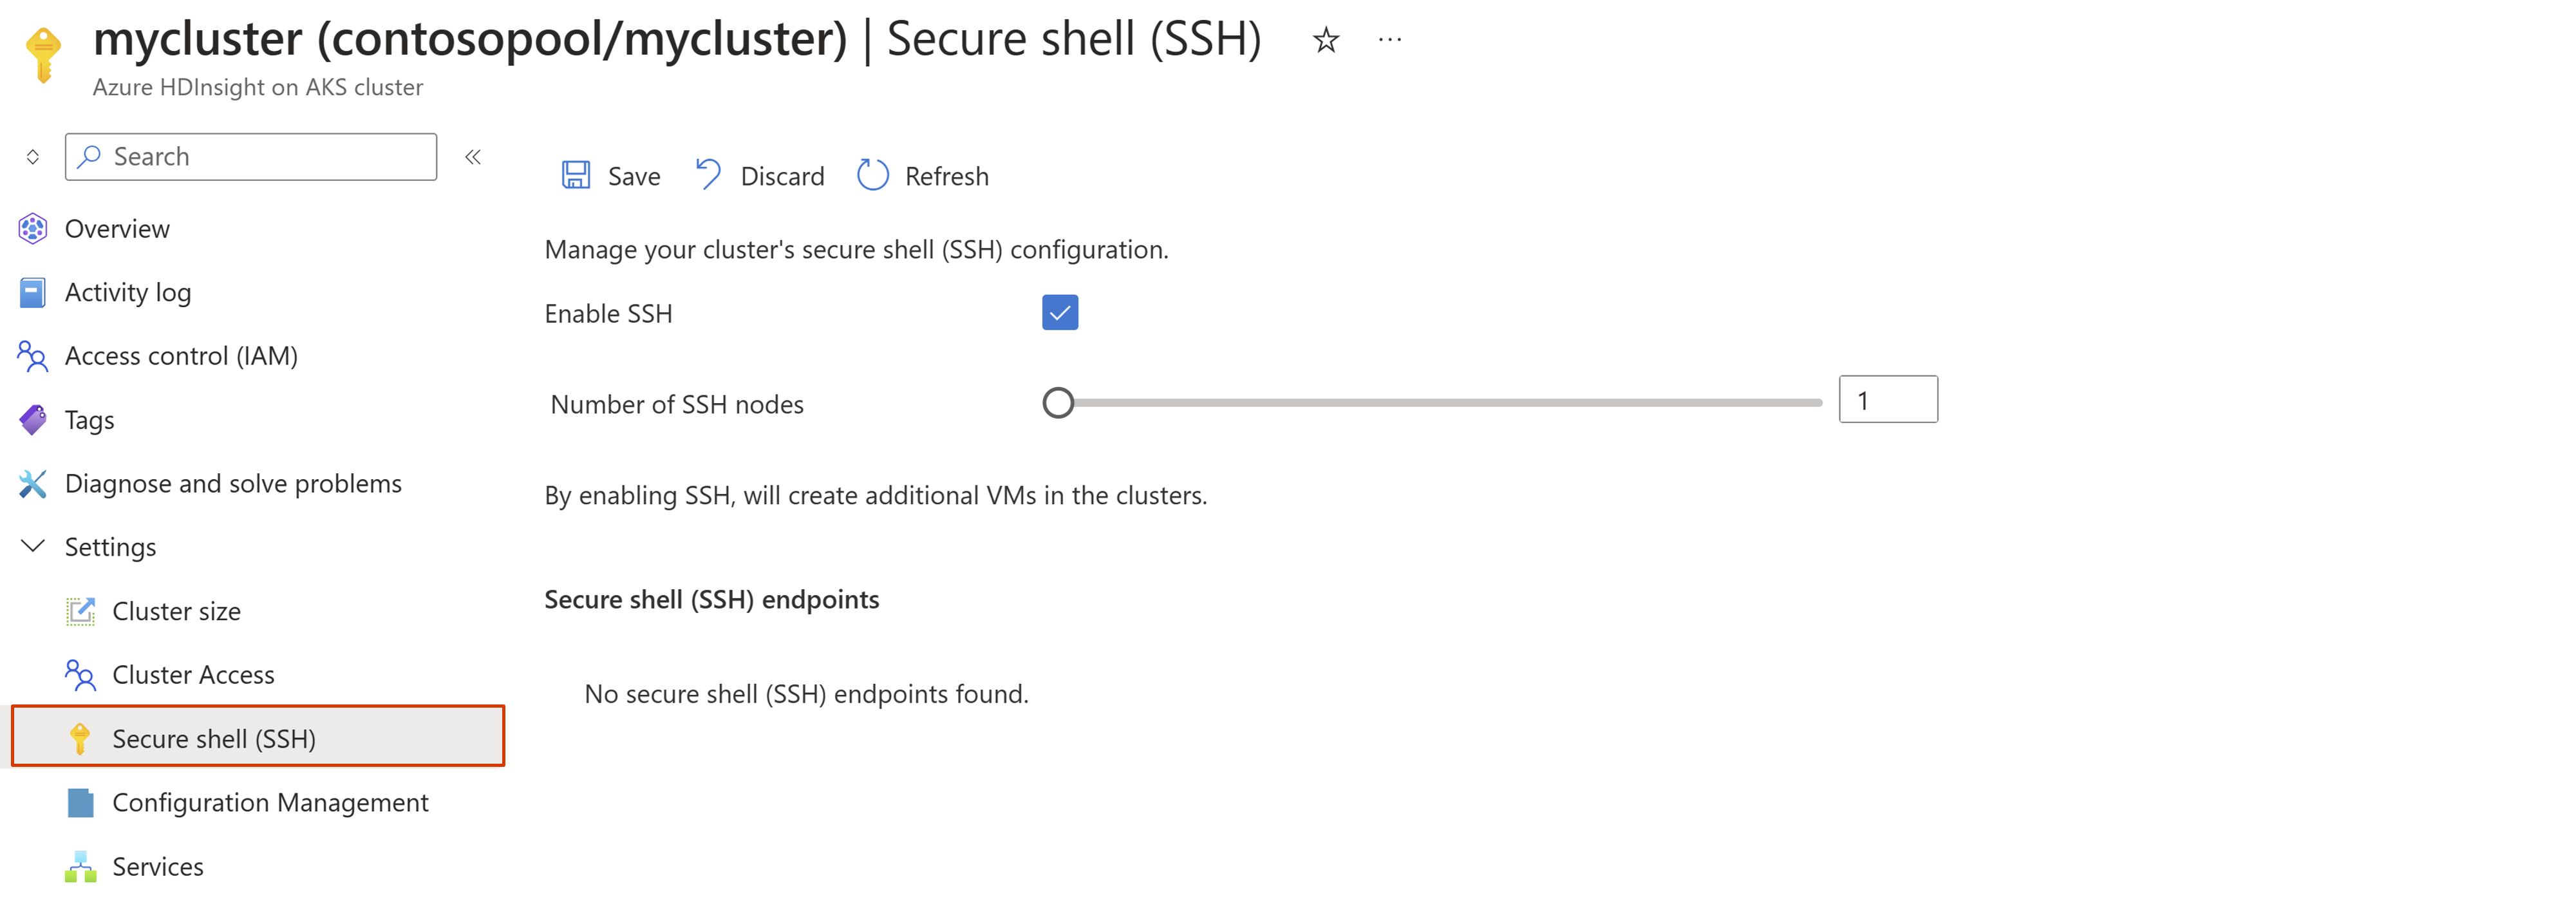The width and height of the screenshot is (2576, 906).
Task: Click the Services icon in sidebar
Action: pyautogui.click(x=80, y=867)
